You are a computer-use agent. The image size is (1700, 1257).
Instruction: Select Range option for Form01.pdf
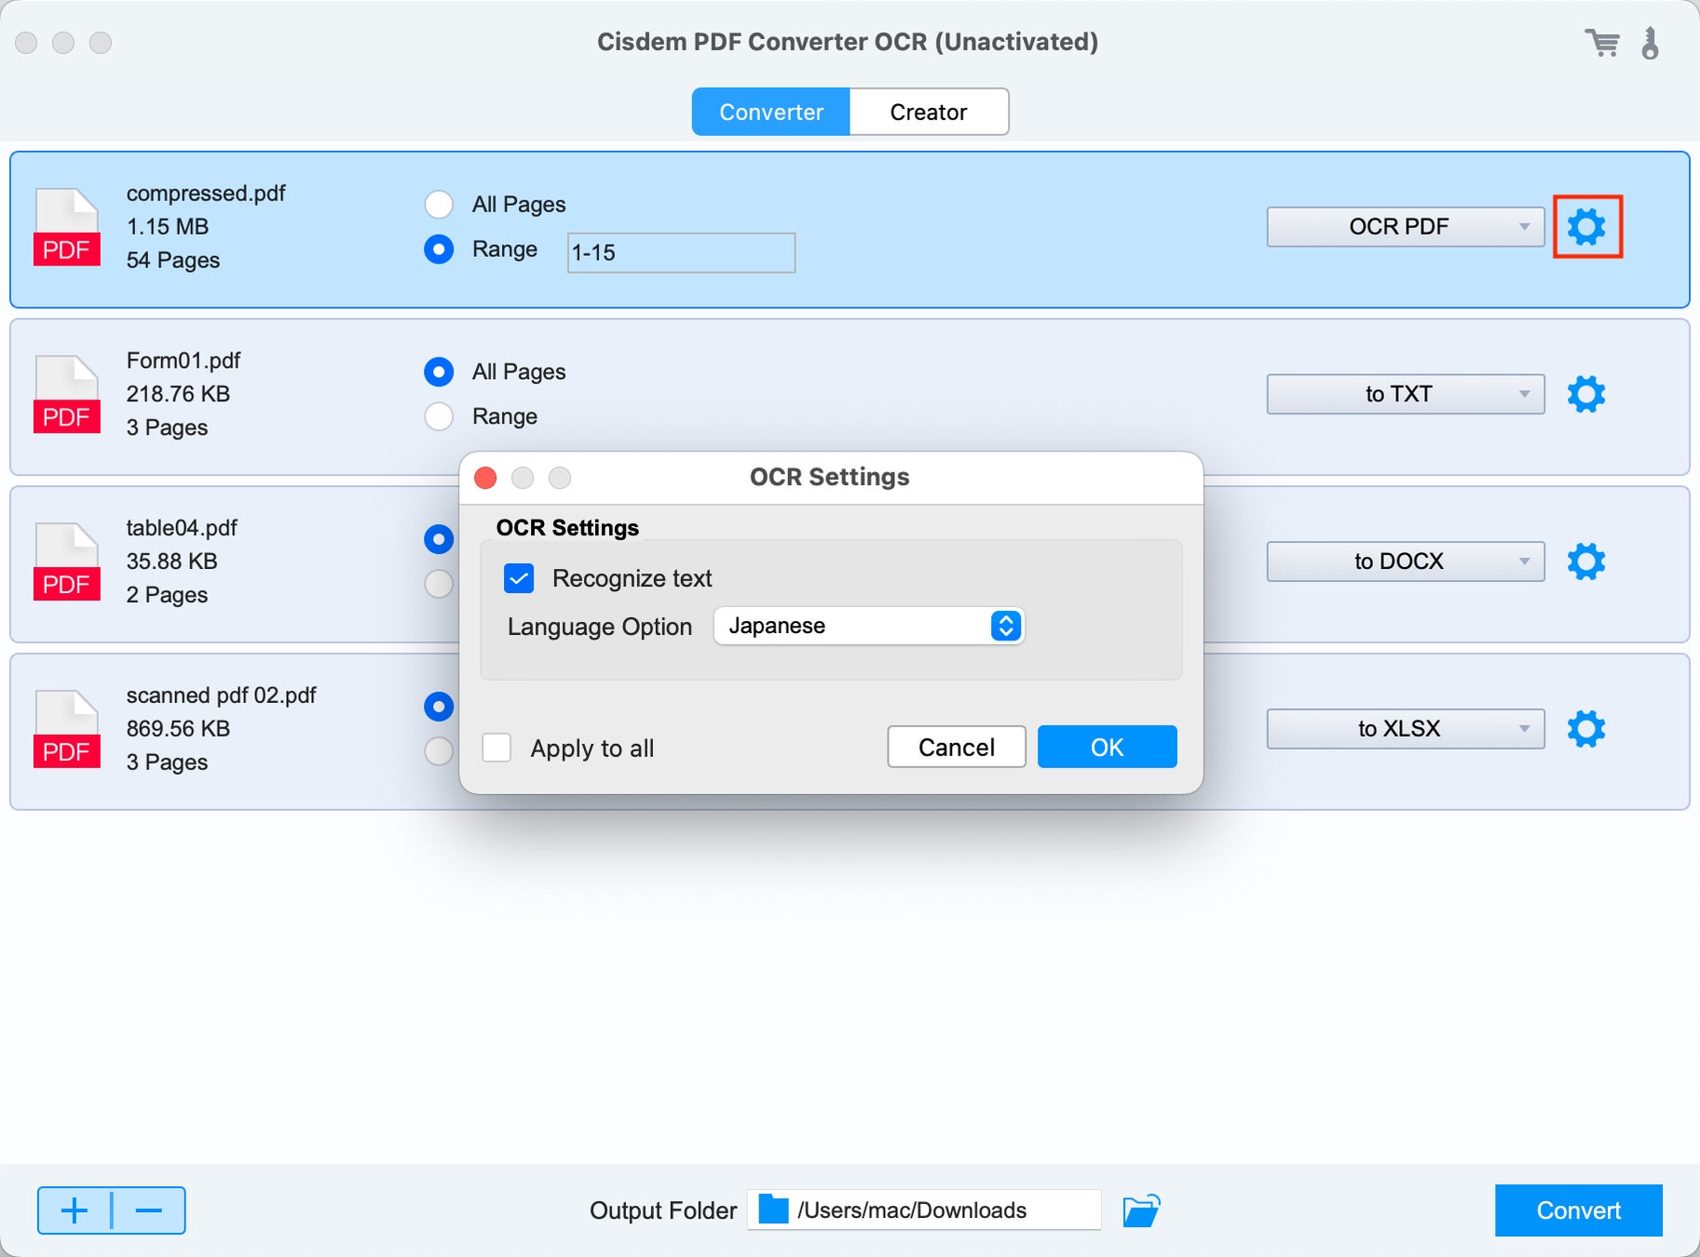[x=439, y=416]
